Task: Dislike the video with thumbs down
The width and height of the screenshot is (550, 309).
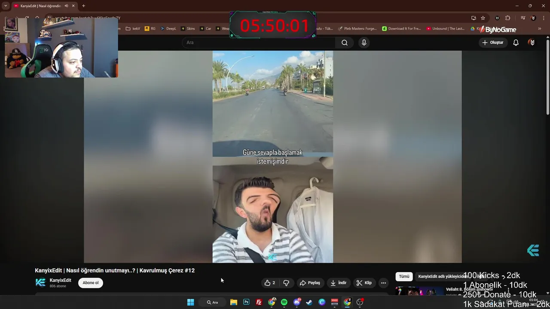Action: point(286,283)
